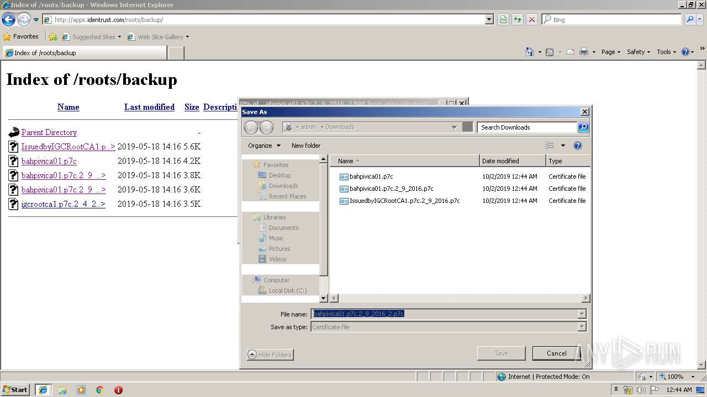Click the Compatibility View icon in address bar

tap(503, 19)
